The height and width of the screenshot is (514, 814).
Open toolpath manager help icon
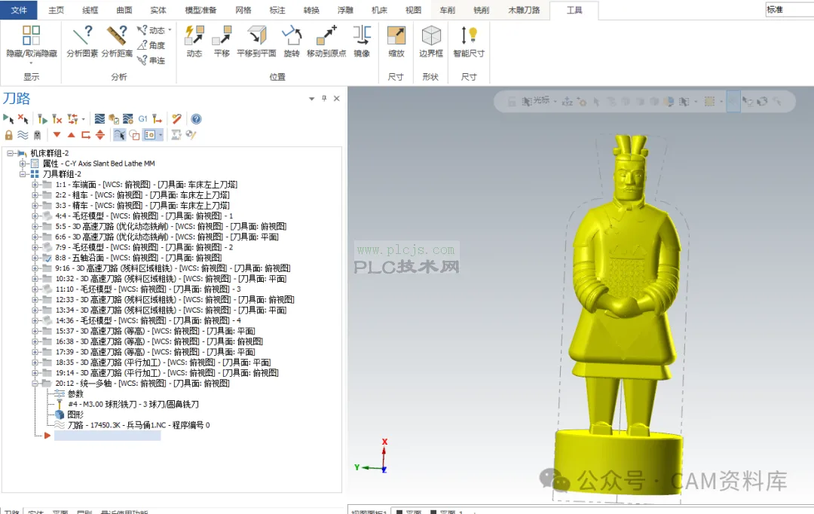[x=196, y=119]
